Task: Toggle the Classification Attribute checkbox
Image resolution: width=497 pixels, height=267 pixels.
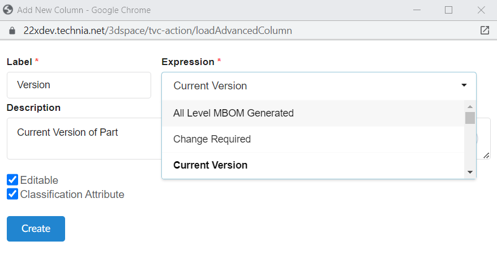Action: click(12, 194)
